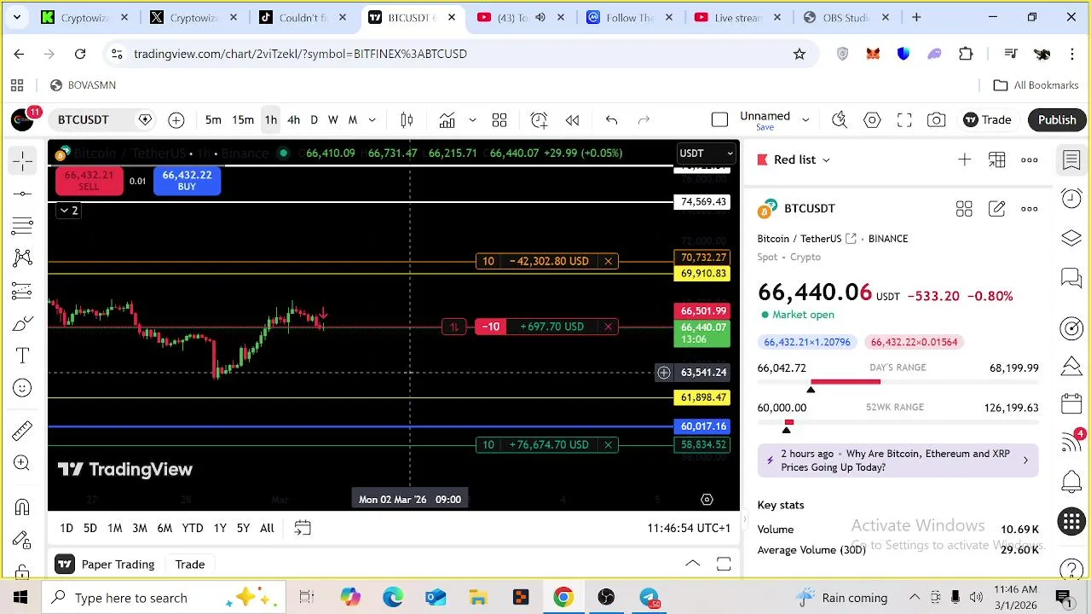1091x614 pixels.
Task: Open the alerts clock sidebar icon
Action: pos(1071,199)
